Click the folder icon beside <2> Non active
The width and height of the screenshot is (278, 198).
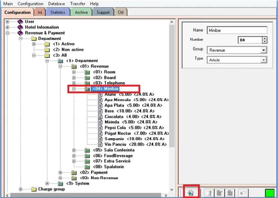pyautogui.click(x=47, y=50)
